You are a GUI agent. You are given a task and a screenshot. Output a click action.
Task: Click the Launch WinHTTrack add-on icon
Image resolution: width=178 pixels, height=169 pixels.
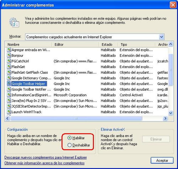(x=9, y=112)
